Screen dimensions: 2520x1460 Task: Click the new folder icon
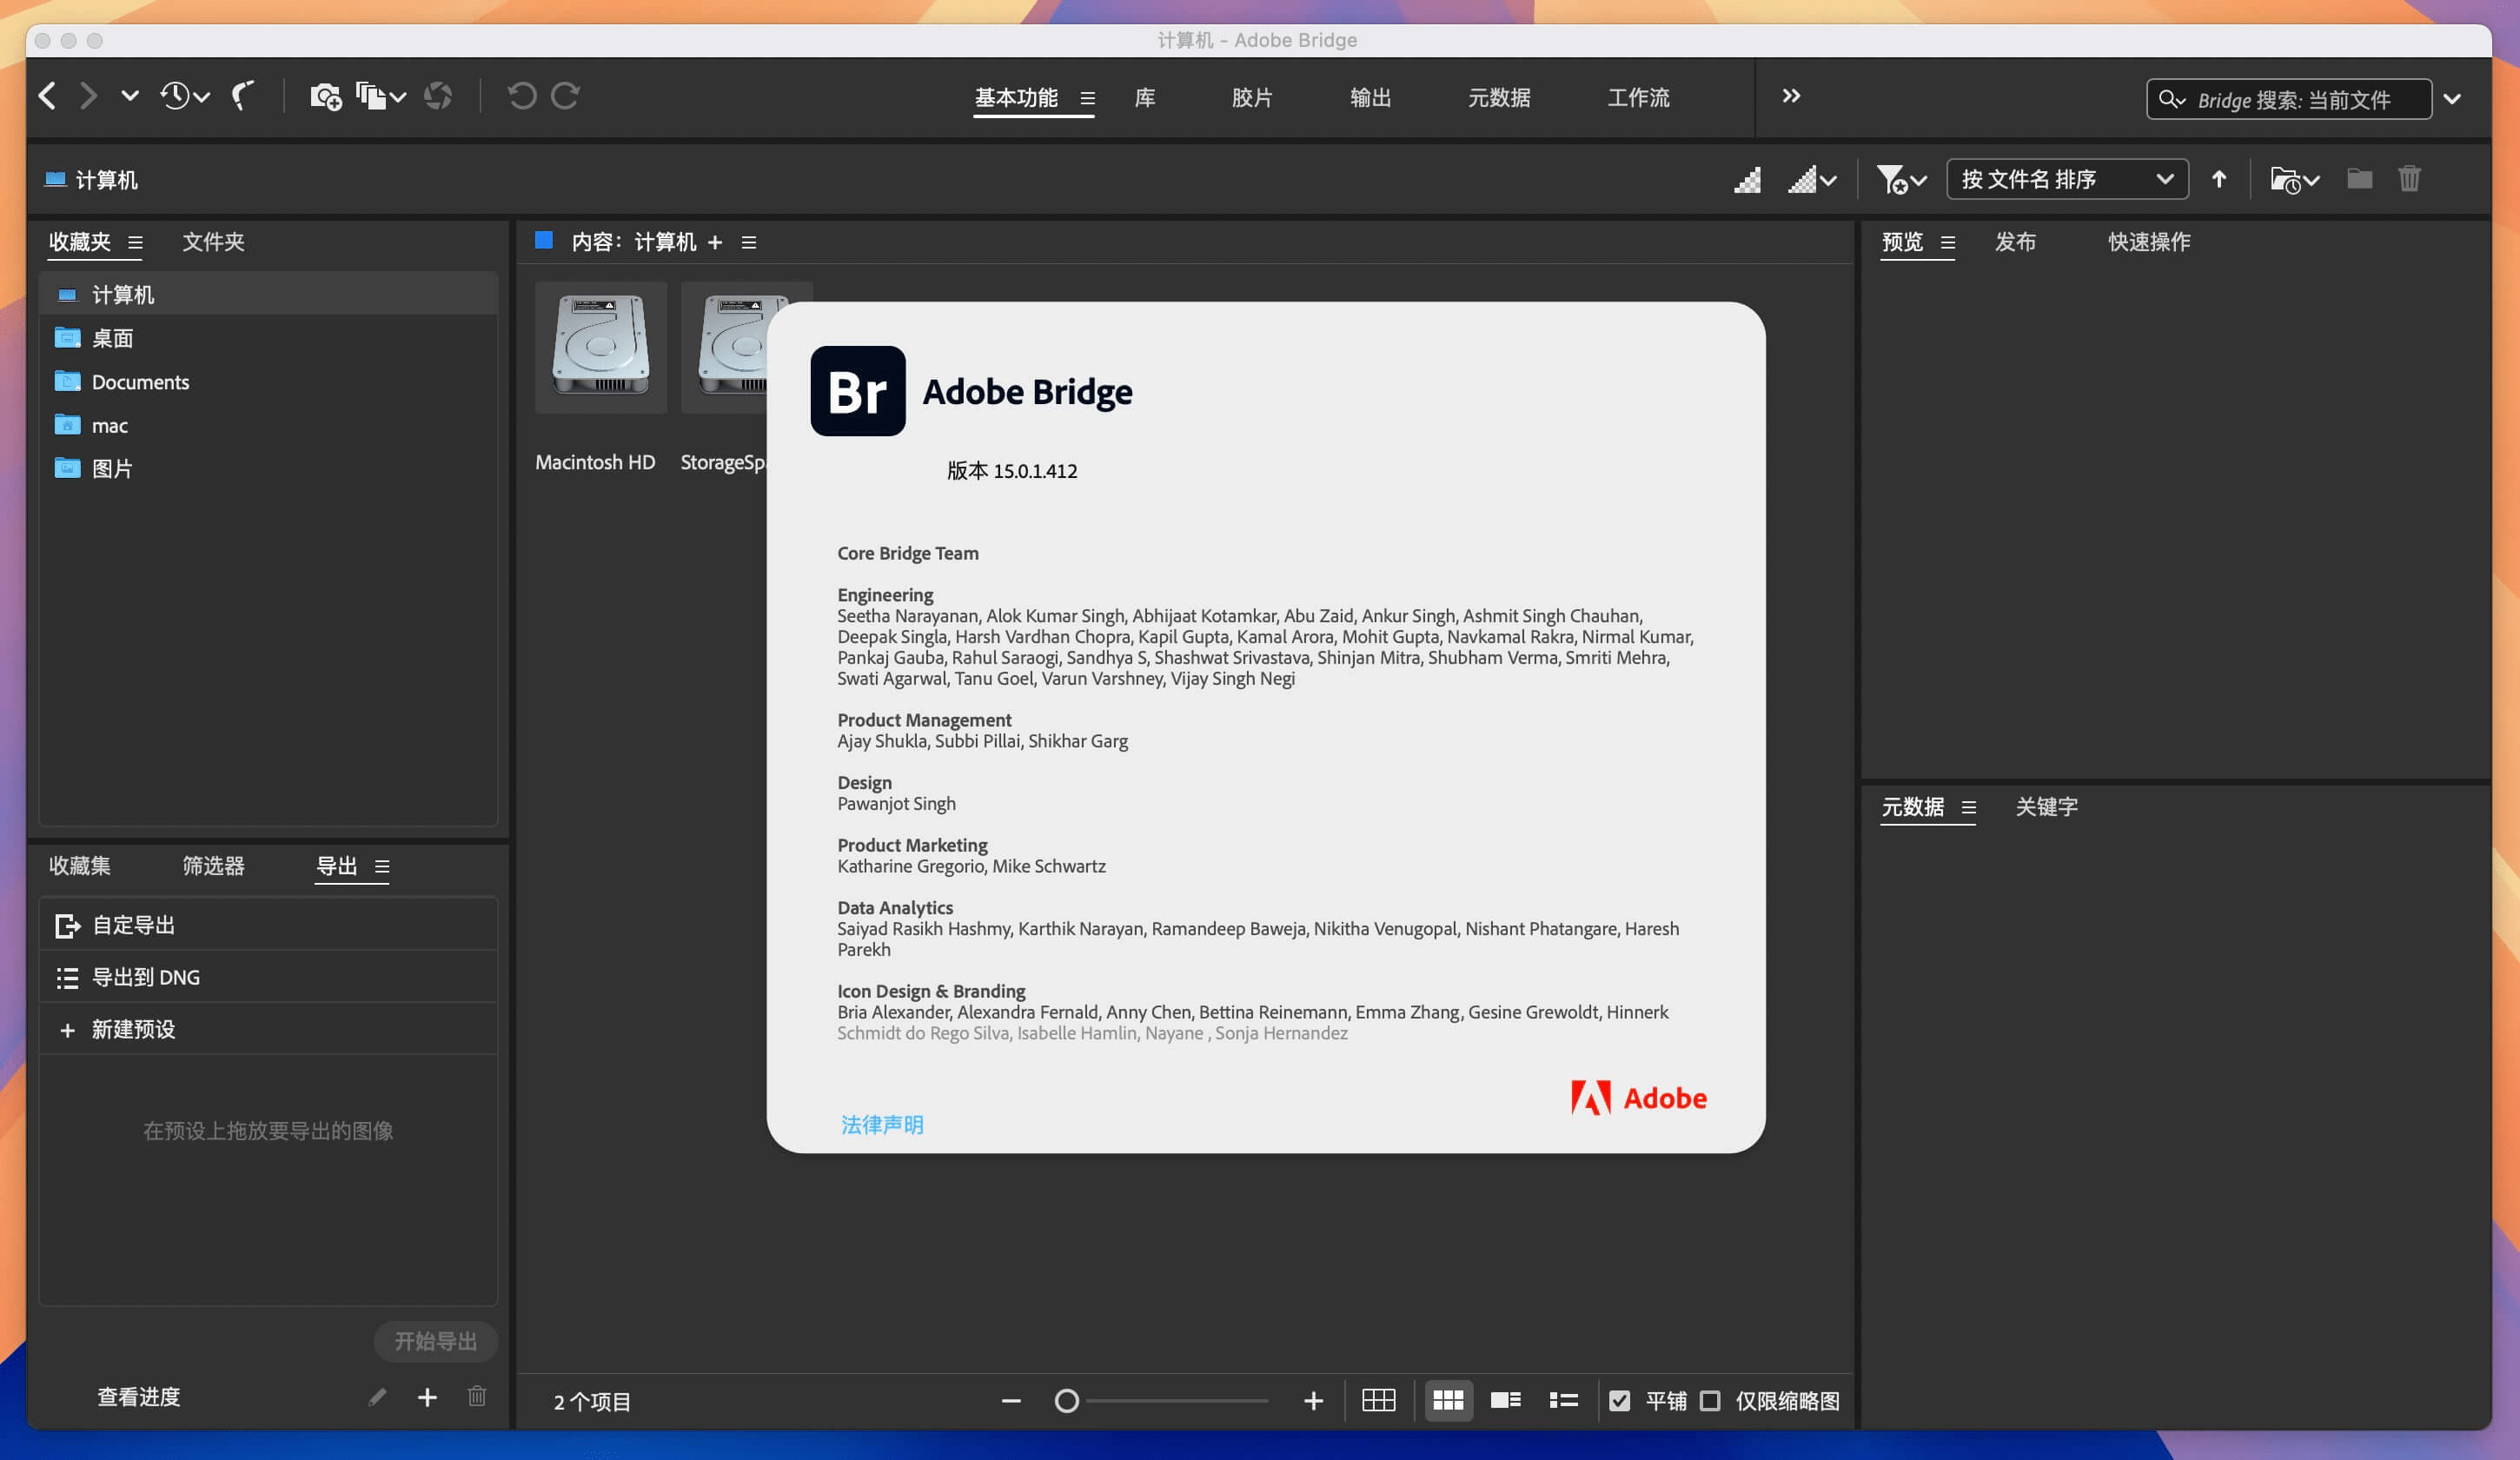point(2358,179)
